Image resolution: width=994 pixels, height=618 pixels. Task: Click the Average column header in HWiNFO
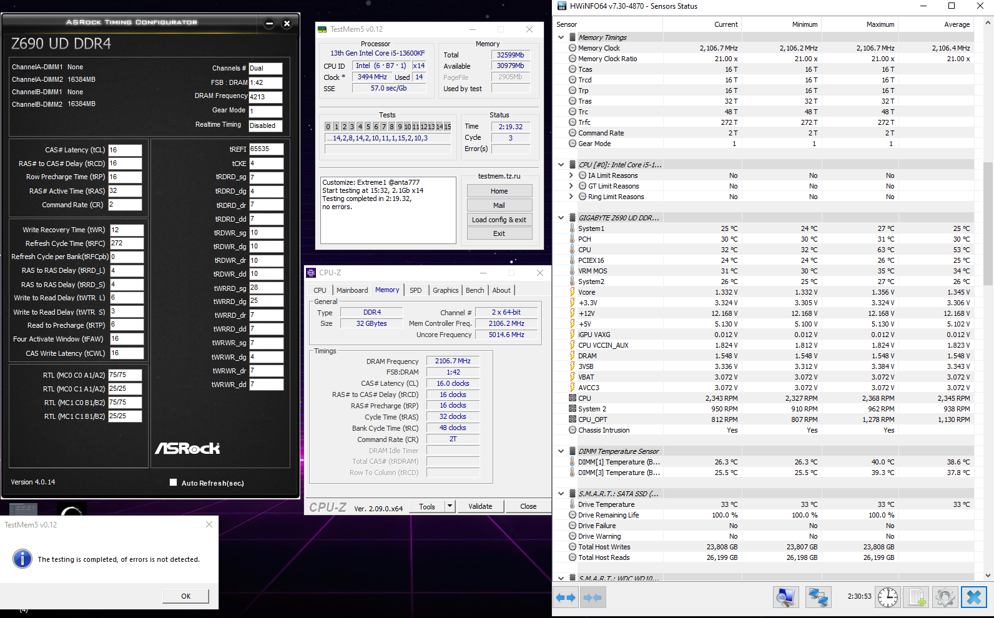coord(936,24)
